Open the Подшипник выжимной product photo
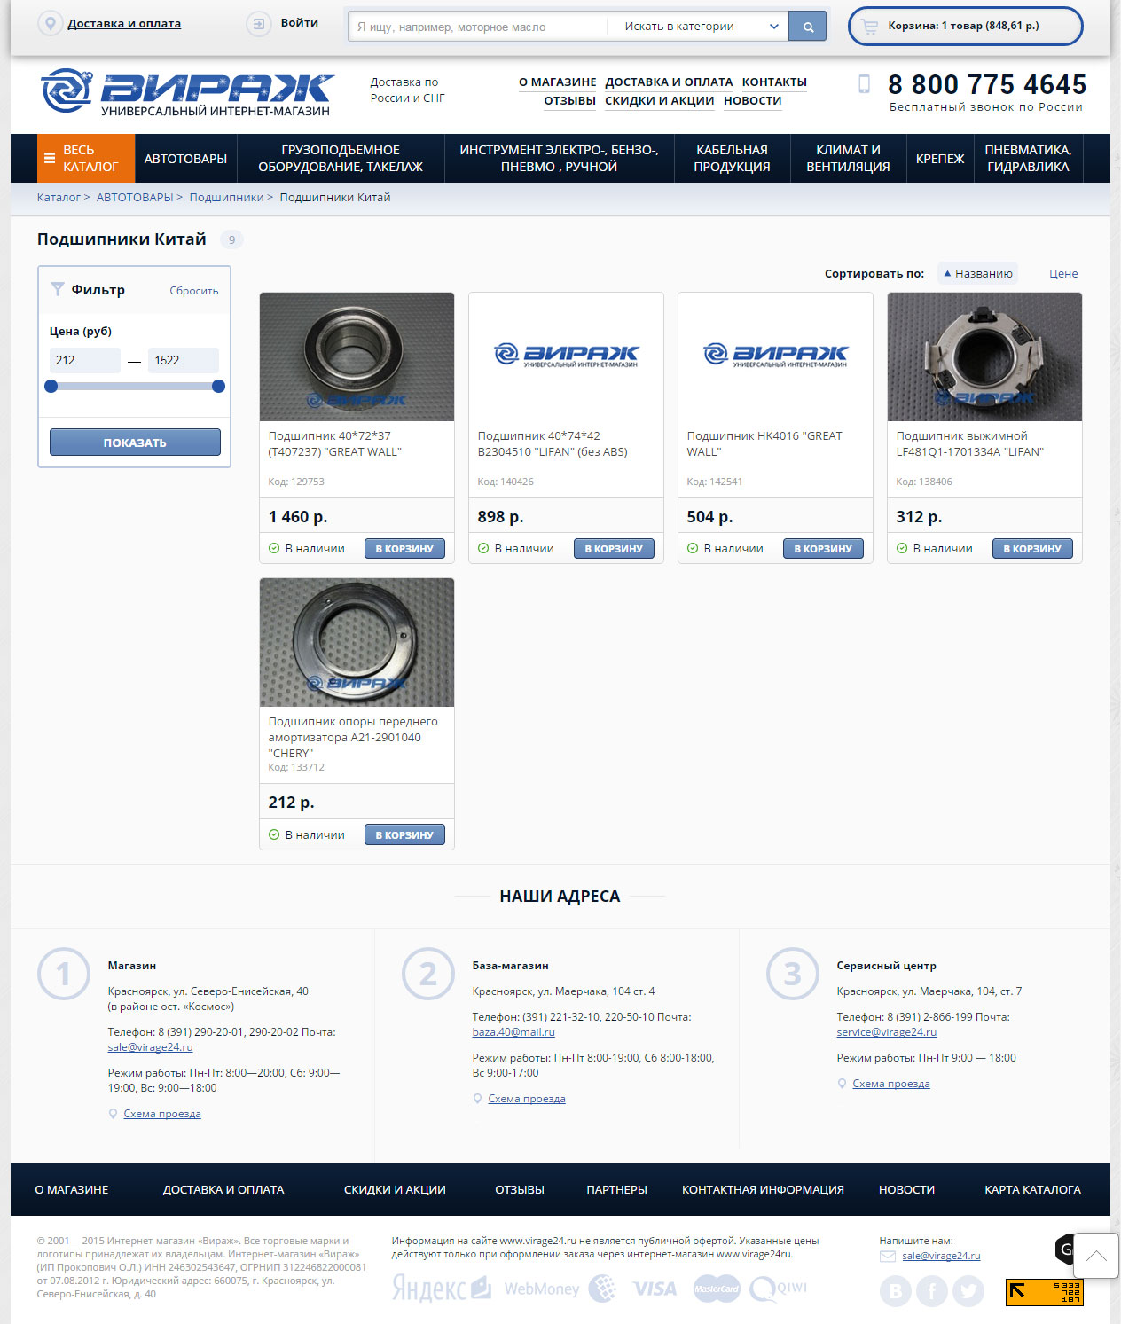Image resolution: width=1121 pixels, height=1324 pixels. click(x=984, y=356)
